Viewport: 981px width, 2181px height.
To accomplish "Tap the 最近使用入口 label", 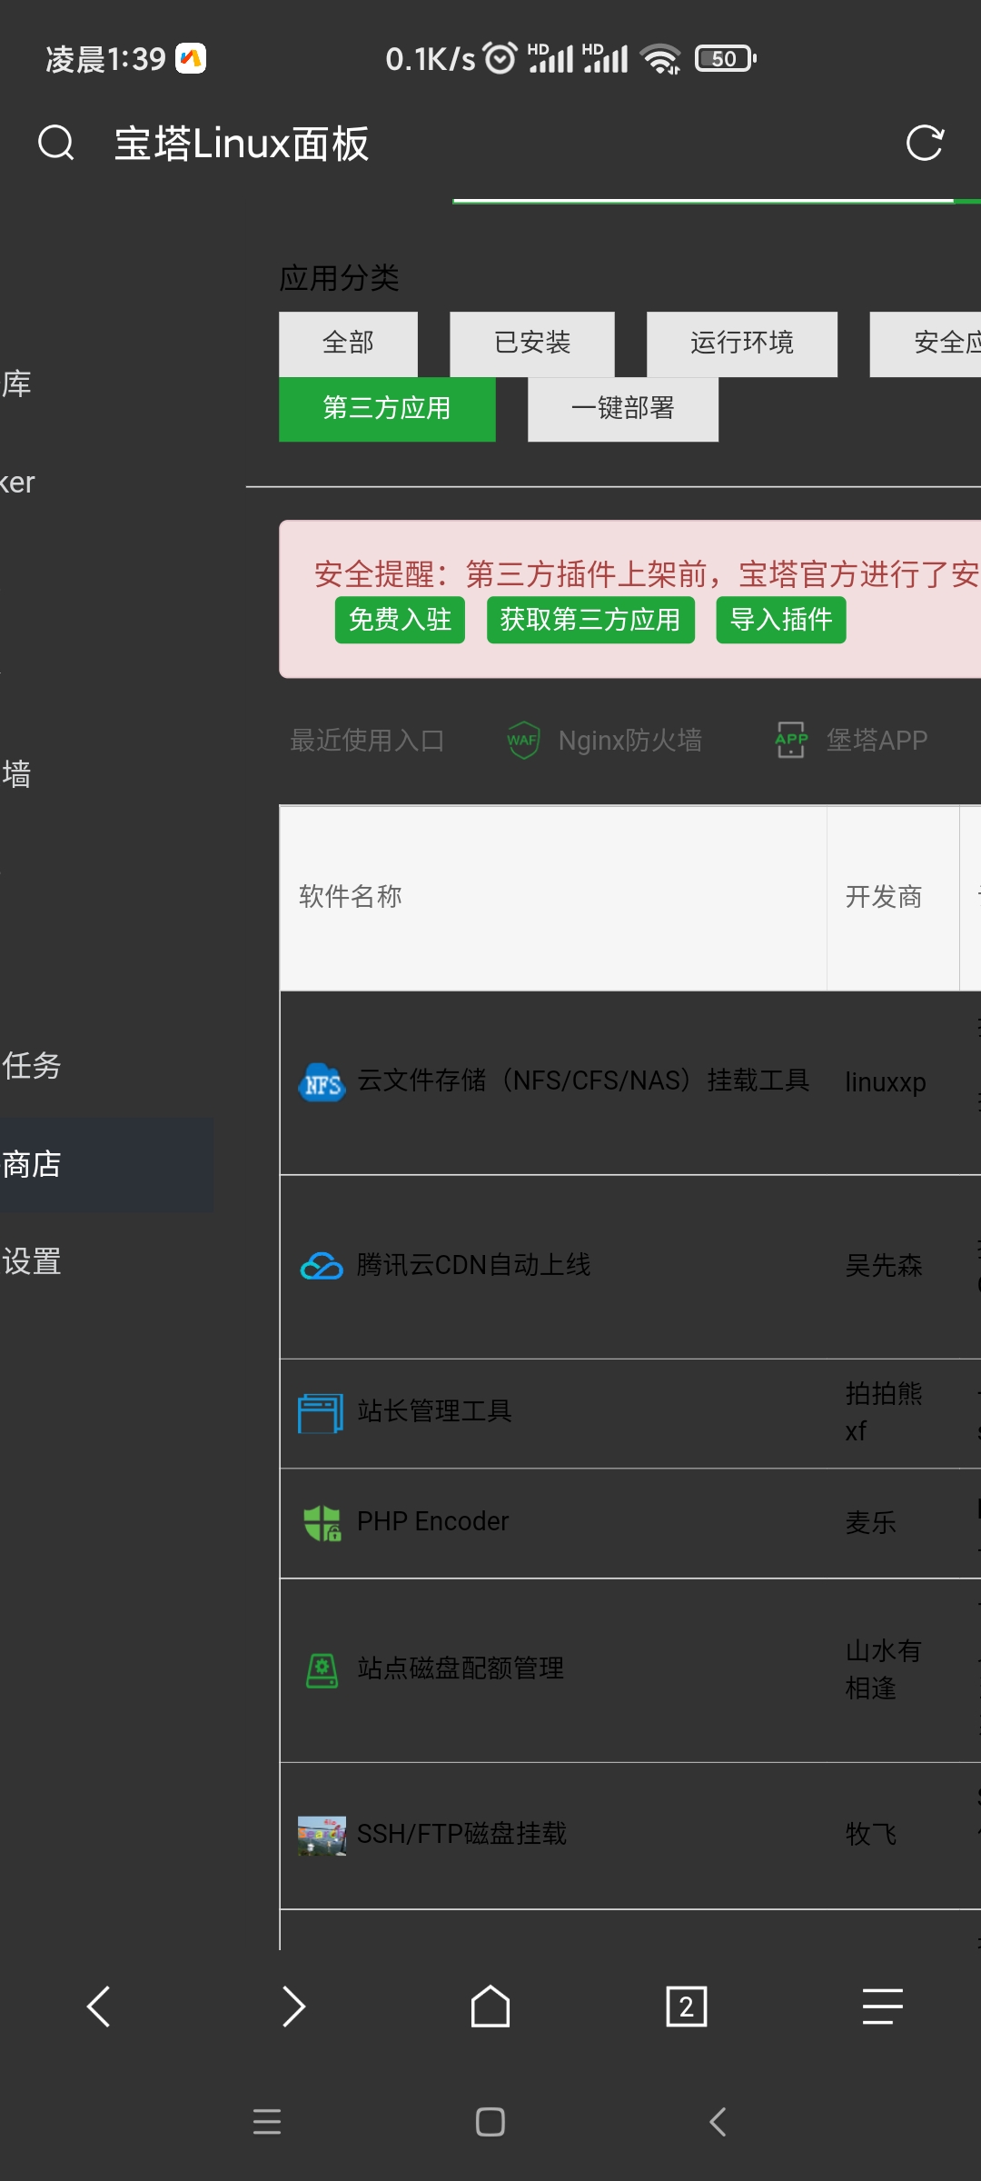I will pos(367,741).
